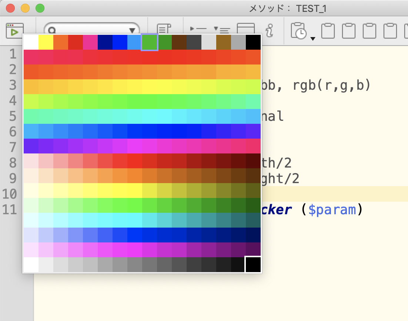Image resolution: width=408 pixels, height=321 pixels.
Task: Pick the black swatch at bottom right
Action: pyautogui.click(x=253, y=264)
